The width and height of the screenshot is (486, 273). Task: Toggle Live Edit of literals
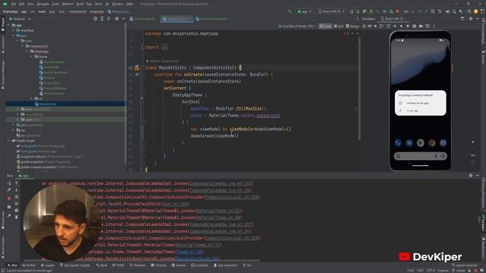(x=296, y=27)
